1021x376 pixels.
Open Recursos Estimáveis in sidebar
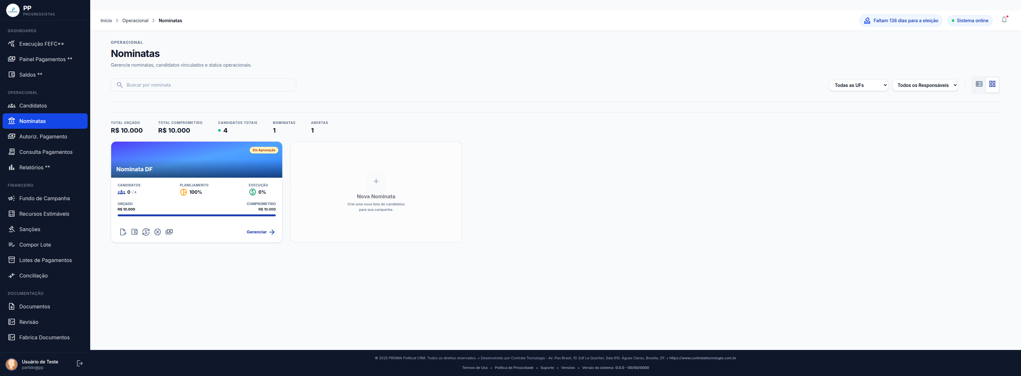45,214
